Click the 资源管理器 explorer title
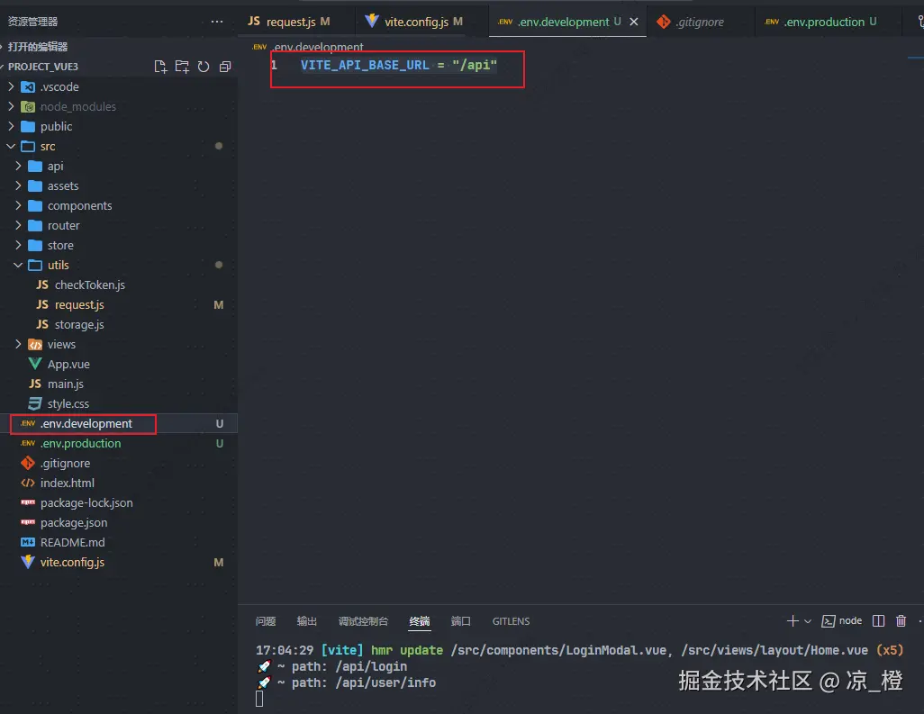The image size is (924, 714). click(33, 22)
